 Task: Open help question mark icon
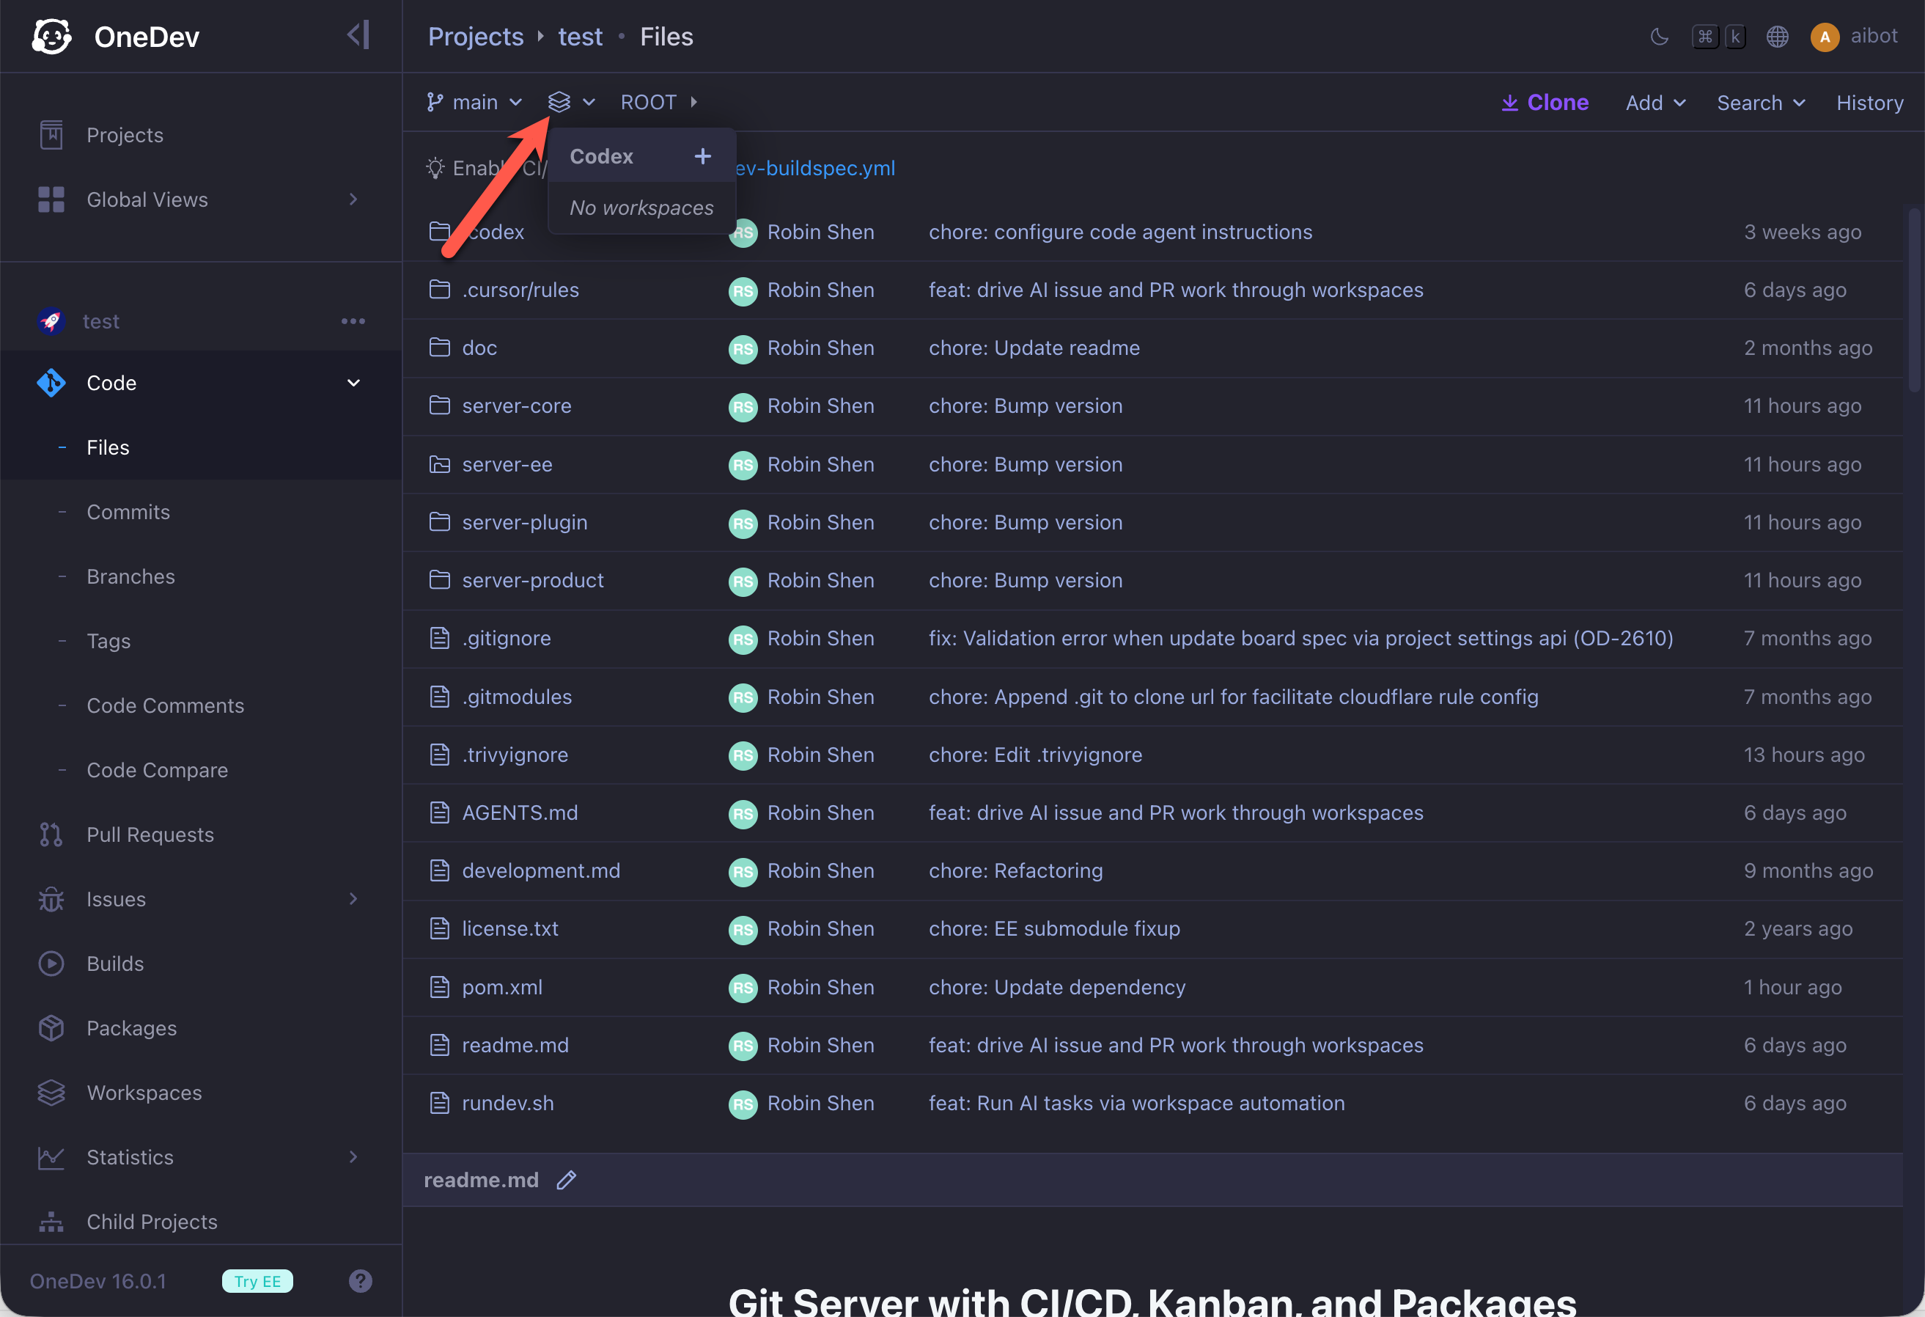pyautogui.click(x=361, y=1281)
